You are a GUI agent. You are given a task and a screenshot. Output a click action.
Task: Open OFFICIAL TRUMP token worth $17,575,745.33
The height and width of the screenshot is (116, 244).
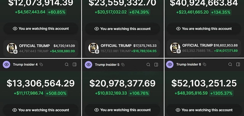[x=122, y=48]
